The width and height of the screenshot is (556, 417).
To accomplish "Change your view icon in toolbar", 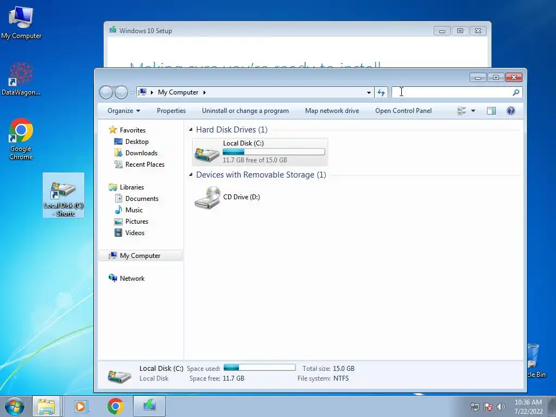I will click(x=462, y=111).
